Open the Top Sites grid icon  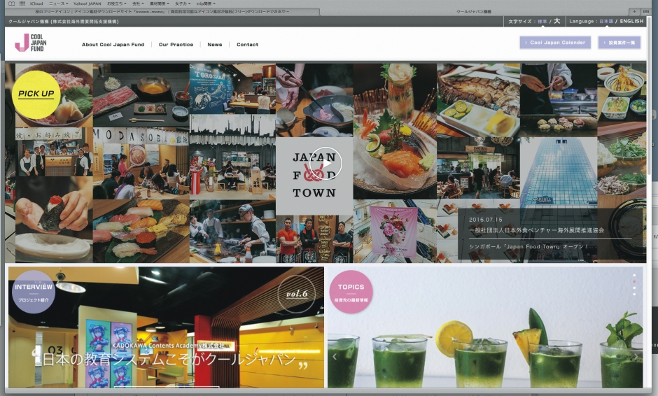tap(22, 3)
